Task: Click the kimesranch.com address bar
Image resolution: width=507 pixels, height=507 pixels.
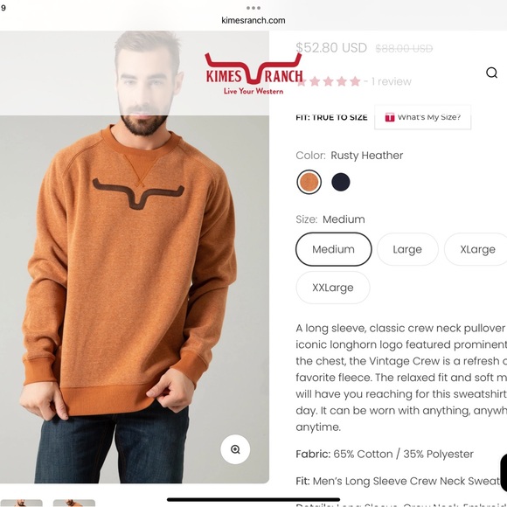Action: click(x=253, y=20)
